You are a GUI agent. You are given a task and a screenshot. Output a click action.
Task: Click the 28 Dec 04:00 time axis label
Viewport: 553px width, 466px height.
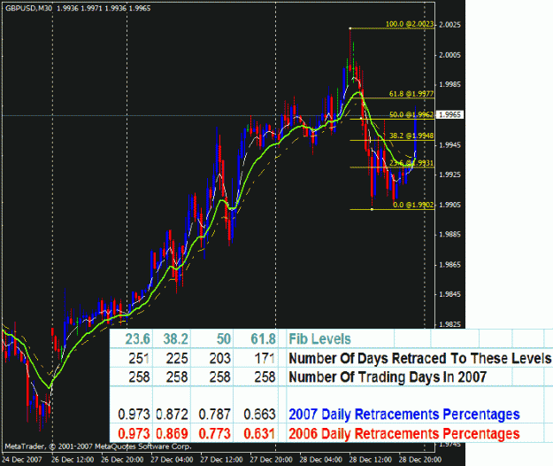[x=321, y=460]
